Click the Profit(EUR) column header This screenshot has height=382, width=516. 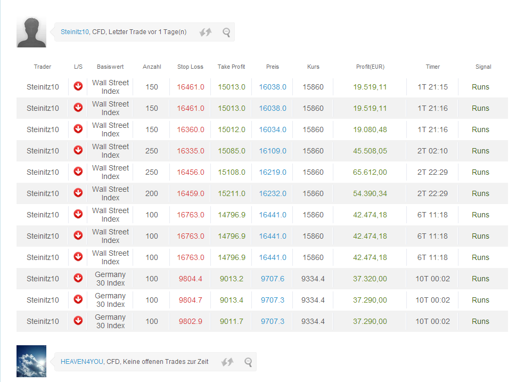370,67
